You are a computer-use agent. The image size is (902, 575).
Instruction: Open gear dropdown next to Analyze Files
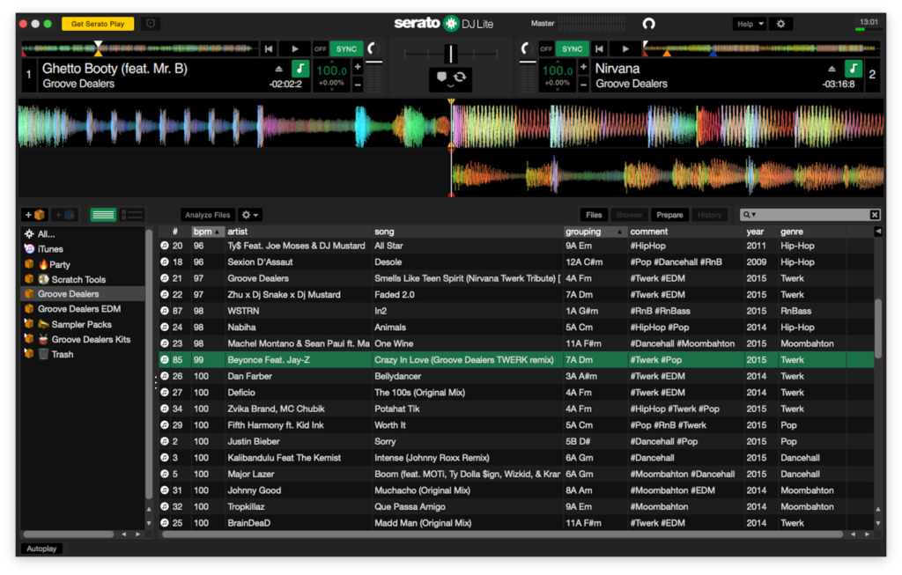[250, 215]
